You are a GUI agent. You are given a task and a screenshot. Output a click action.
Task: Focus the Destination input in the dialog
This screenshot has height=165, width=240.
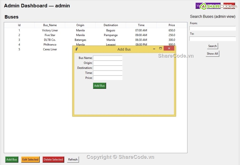tap(108, 68)
